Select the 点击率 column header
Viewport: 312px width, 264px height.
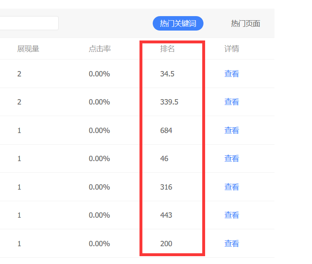tap(99, 49)
